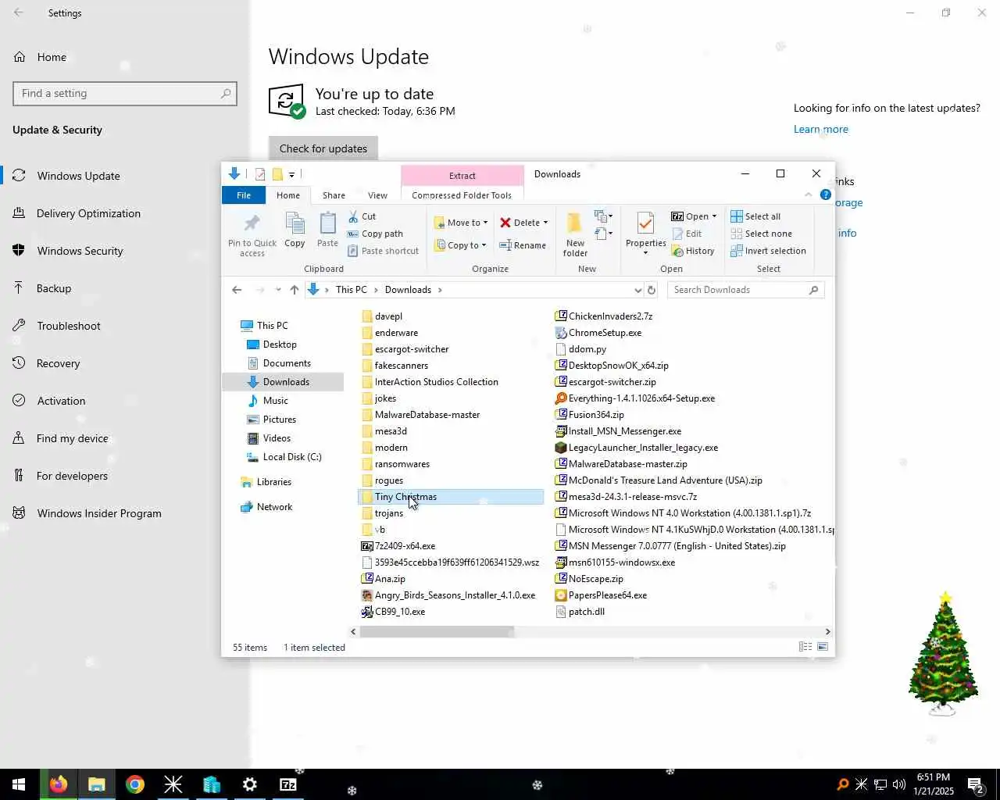Select Local Disk (C:) in navigation pane

(292, 457)
